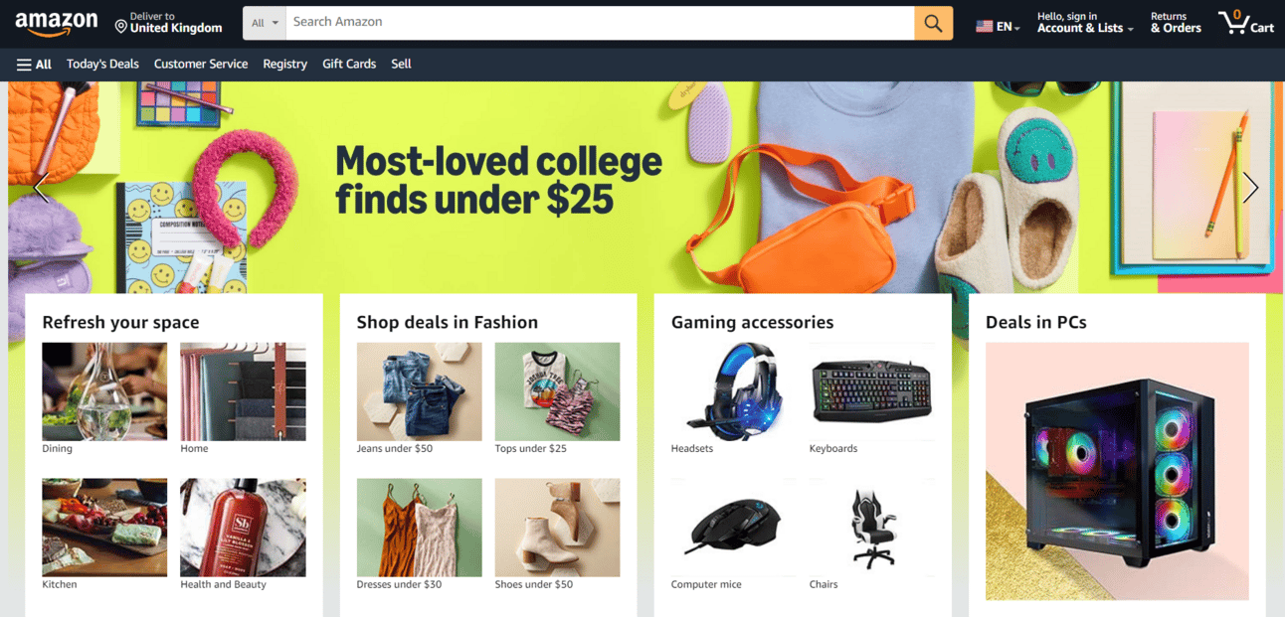This screenshot has width=1285, height=617.
Task: Click the Deals in PCs computer image
Action: pyautogui.click(x=1117, y=471)
